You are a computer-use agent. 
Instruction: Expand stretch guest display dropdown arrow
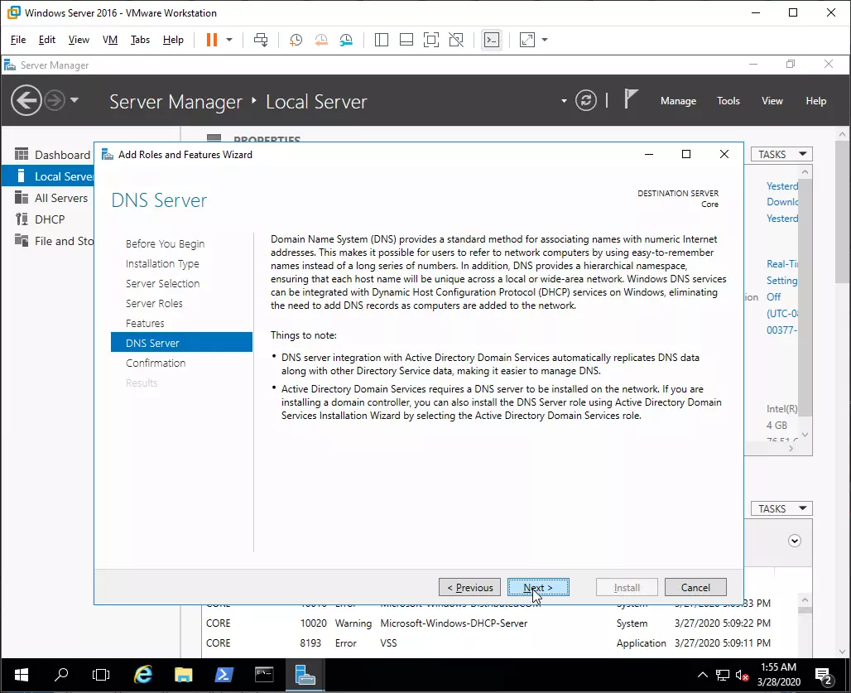(545, 40)
